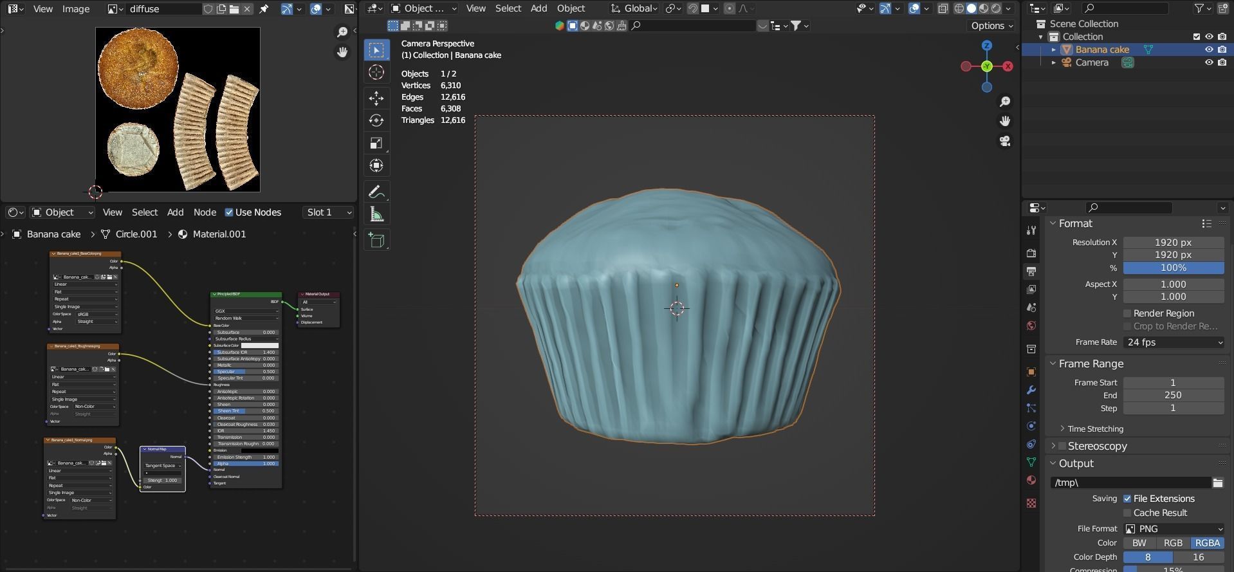Open the Slot 1 material slot dropdown
The height and width of the screenshot is (572, 1234).
(329, 212)
